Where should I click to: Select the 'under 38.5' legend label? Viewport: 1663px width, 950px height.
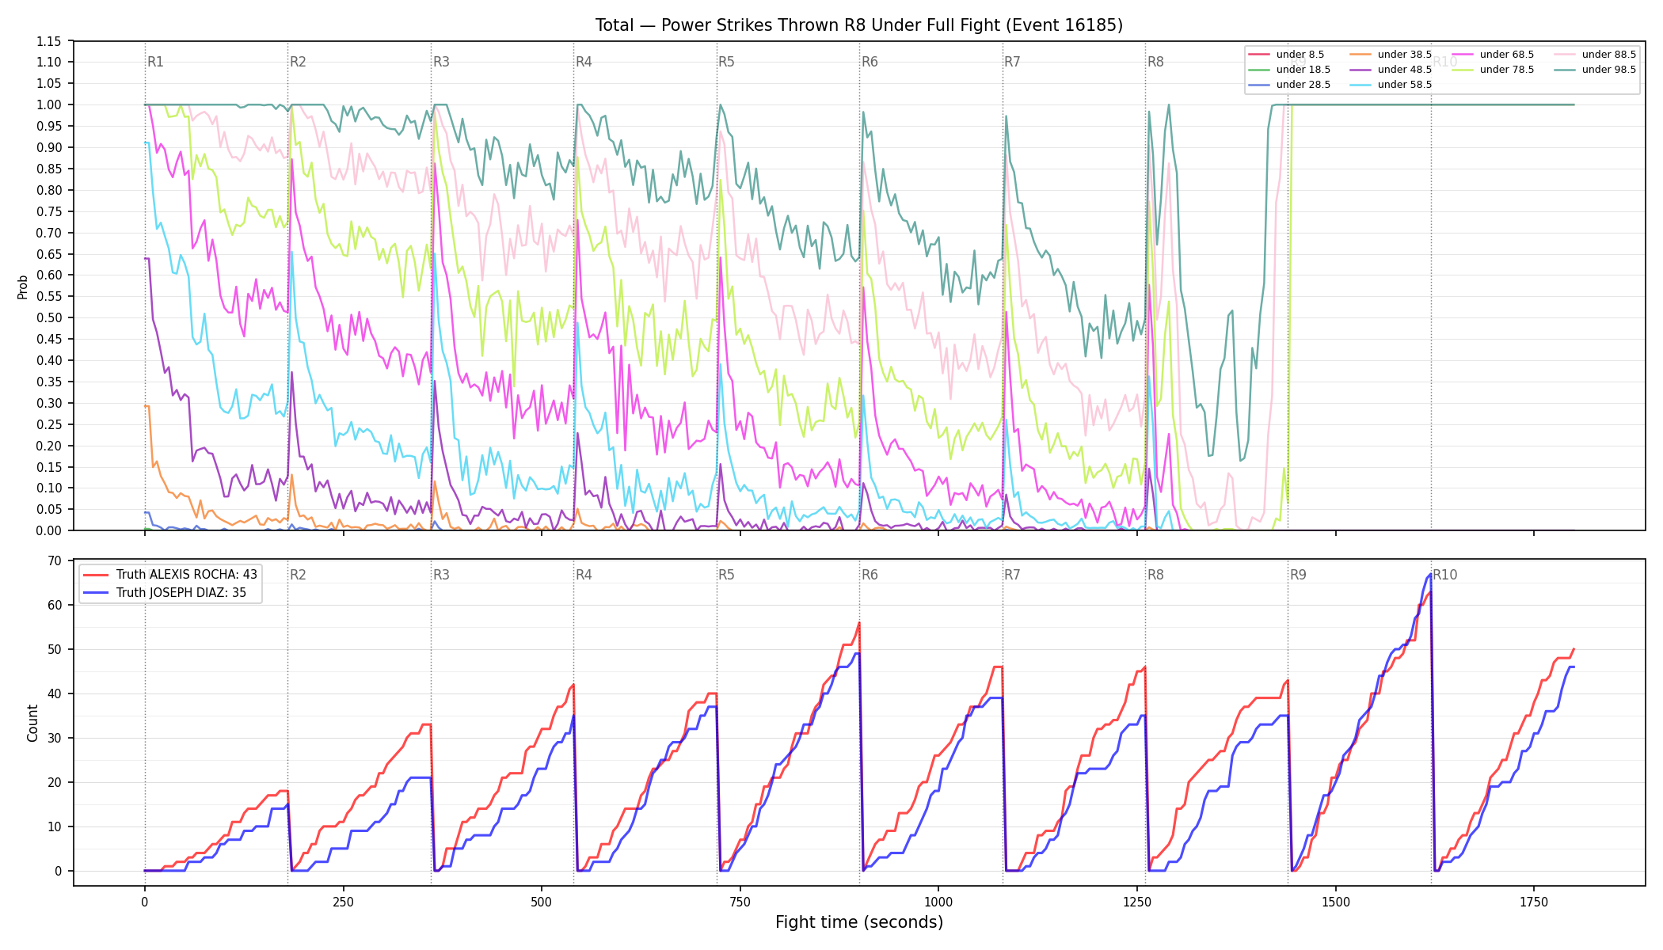(x=1405, y=55)
